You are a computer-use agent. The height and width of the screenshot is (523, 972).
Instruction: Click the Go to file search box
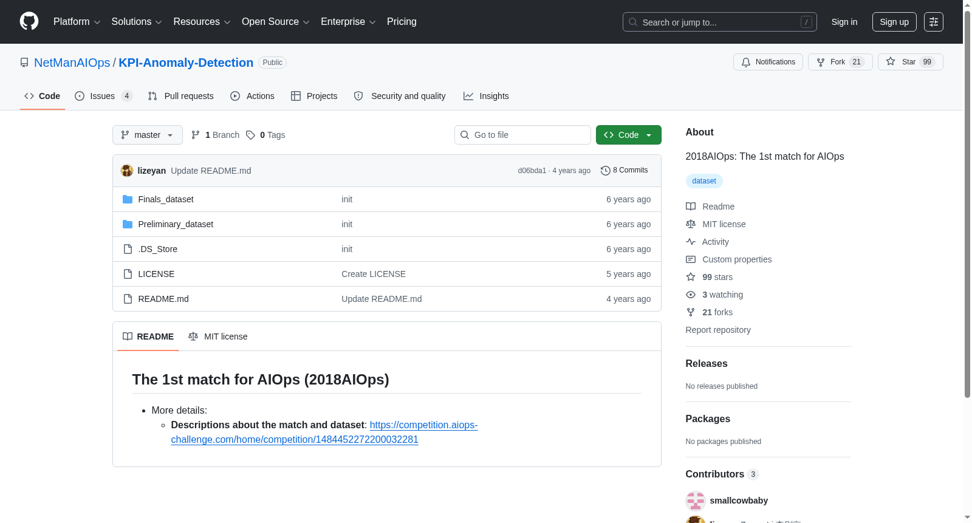522,135
